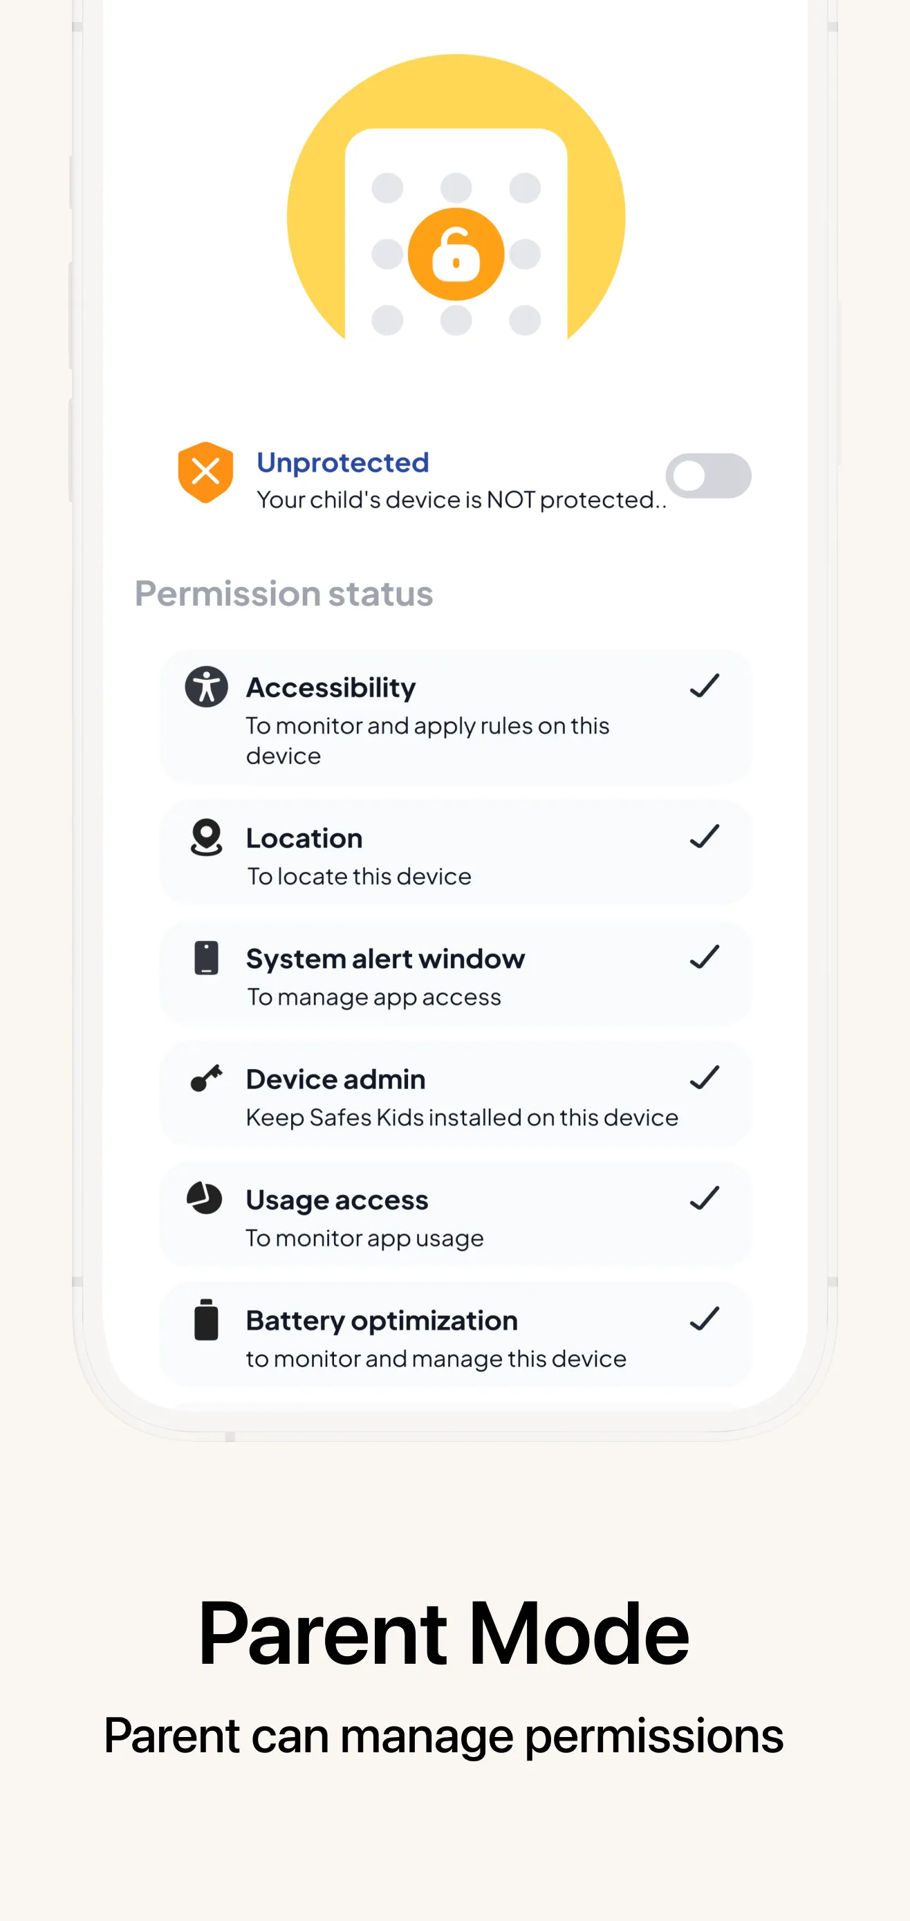
Task: Tap the Device admin checkmark
Action: [x=705, y=1077]
